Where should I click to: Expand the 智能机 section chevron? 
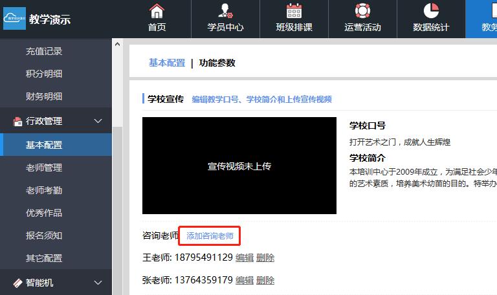click(x=98, y=283)
